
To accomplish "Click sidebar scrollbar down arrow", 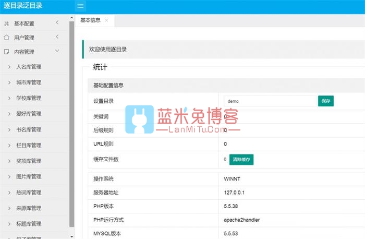I will [72, 237].
